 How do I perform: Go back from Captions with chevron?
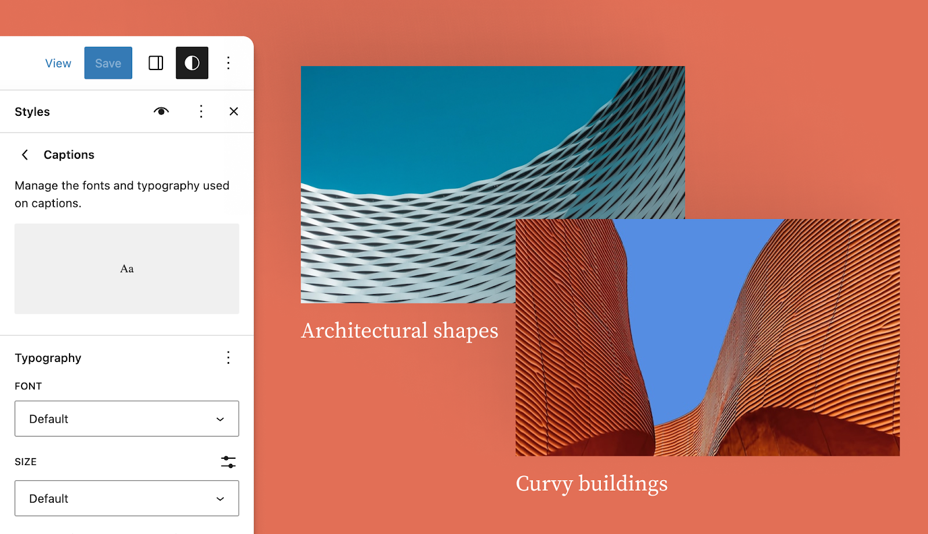pyautogui.click(x=25, y=155)
